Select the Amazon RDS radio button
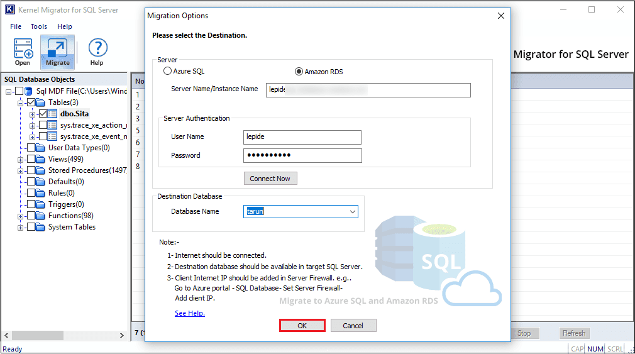The height and width of the screenshot is (354, 635). 299,71
